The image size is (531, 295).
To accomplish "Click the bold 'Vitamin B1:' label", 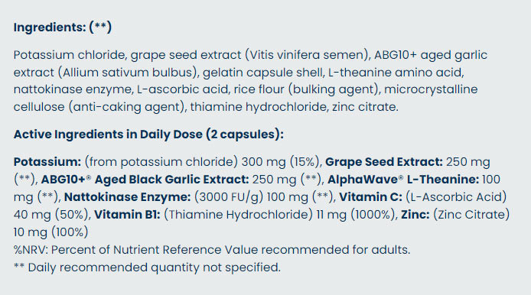I will pos(127,215).
